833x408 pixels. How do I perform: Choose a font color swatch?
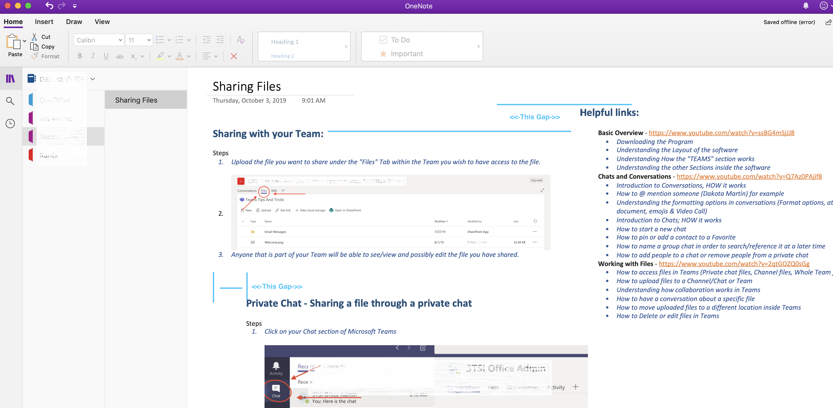[180, 56]
